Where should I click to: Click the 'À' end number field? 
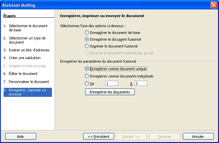(x=141, y=83)
